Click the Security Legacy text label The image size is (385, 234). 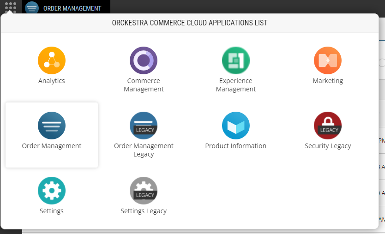(328, 146)
